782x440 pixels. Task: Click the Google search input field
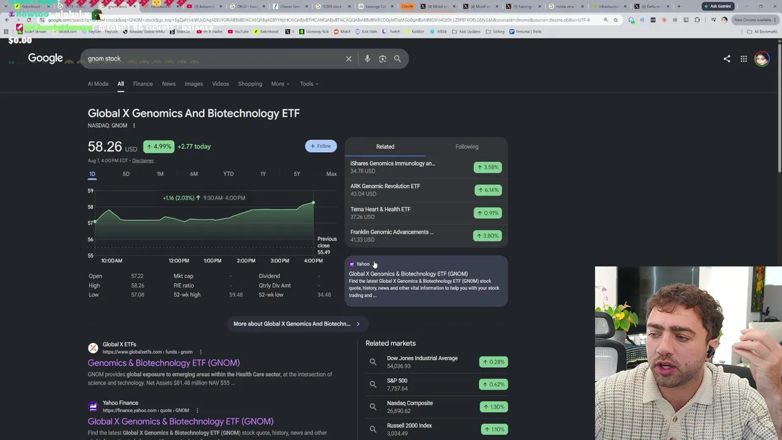tap(214, 59)
